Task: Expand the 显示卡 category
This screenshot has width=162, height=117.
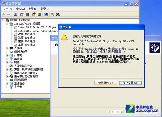Action: (7, 87)
